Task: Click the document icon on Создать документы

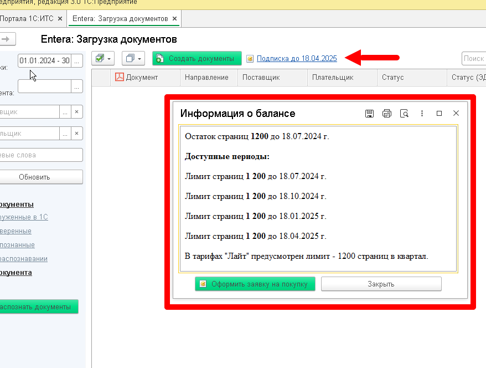Action: 159,58
